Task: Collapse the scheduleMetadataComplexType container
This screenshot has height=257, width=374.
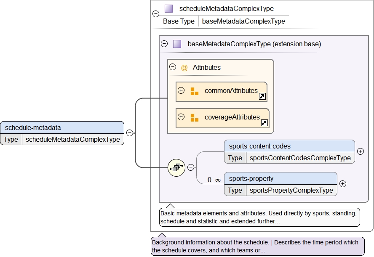Action: coord(156,14)
